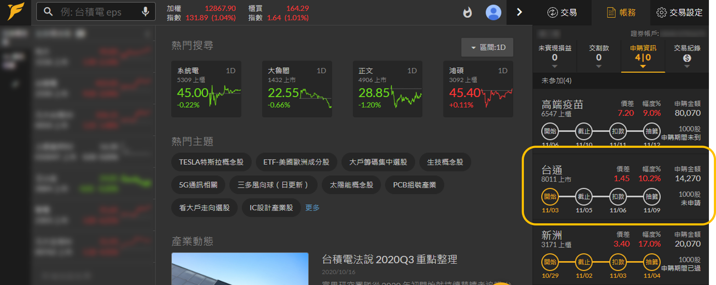Click 高端疫苗 截止 step circle
Image resolution: width=716 pixels, height=285 pixels.
584,131
